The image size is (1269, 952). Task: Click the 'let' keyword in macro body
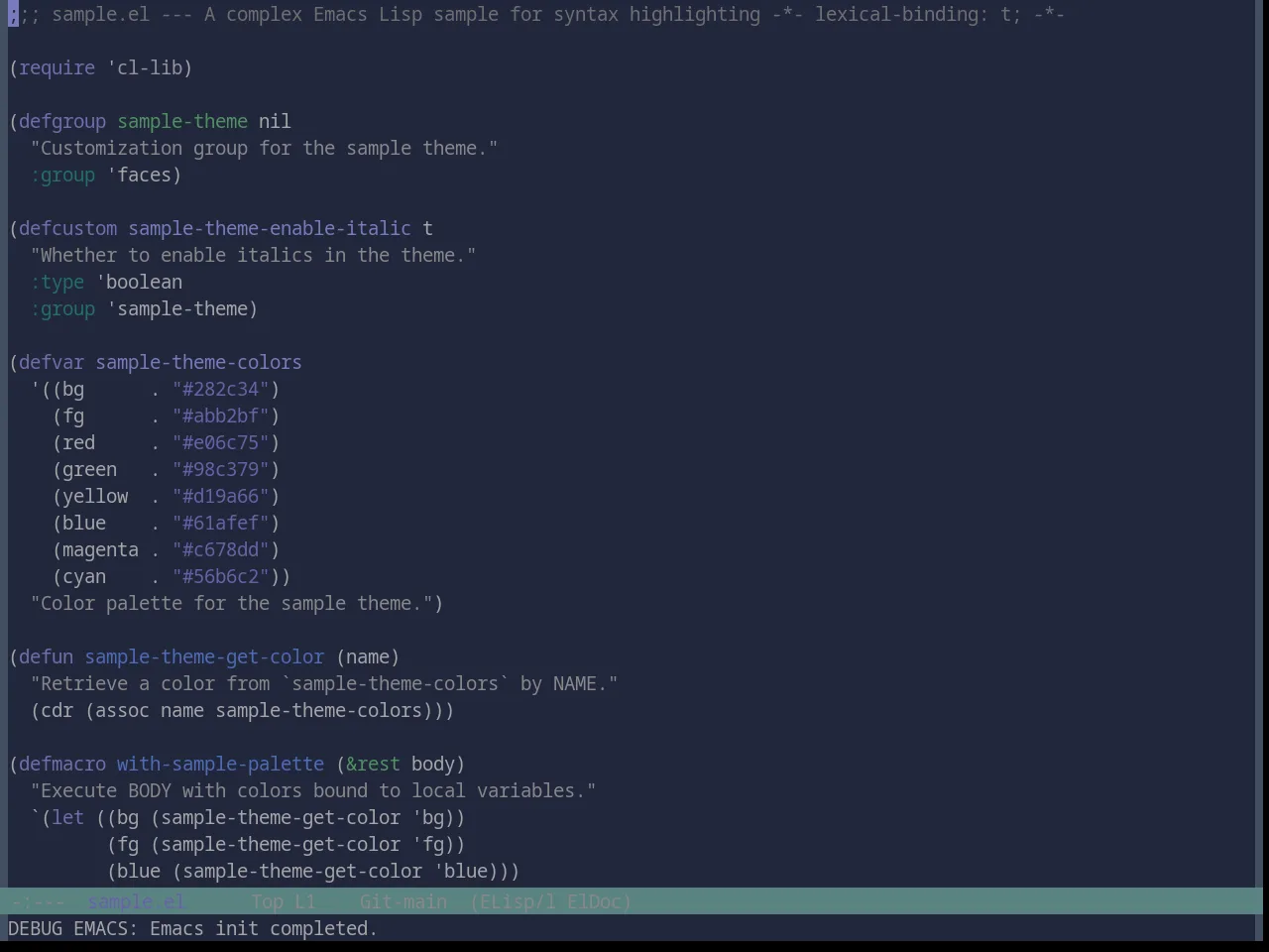68,817
